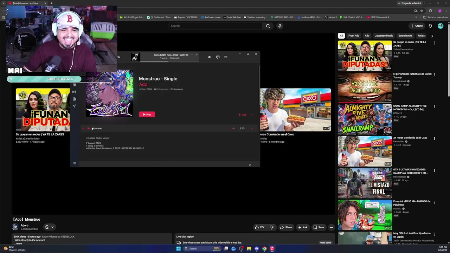Open Chrome profile avatar
Screen dimensions: 450x253
[439, 11]
